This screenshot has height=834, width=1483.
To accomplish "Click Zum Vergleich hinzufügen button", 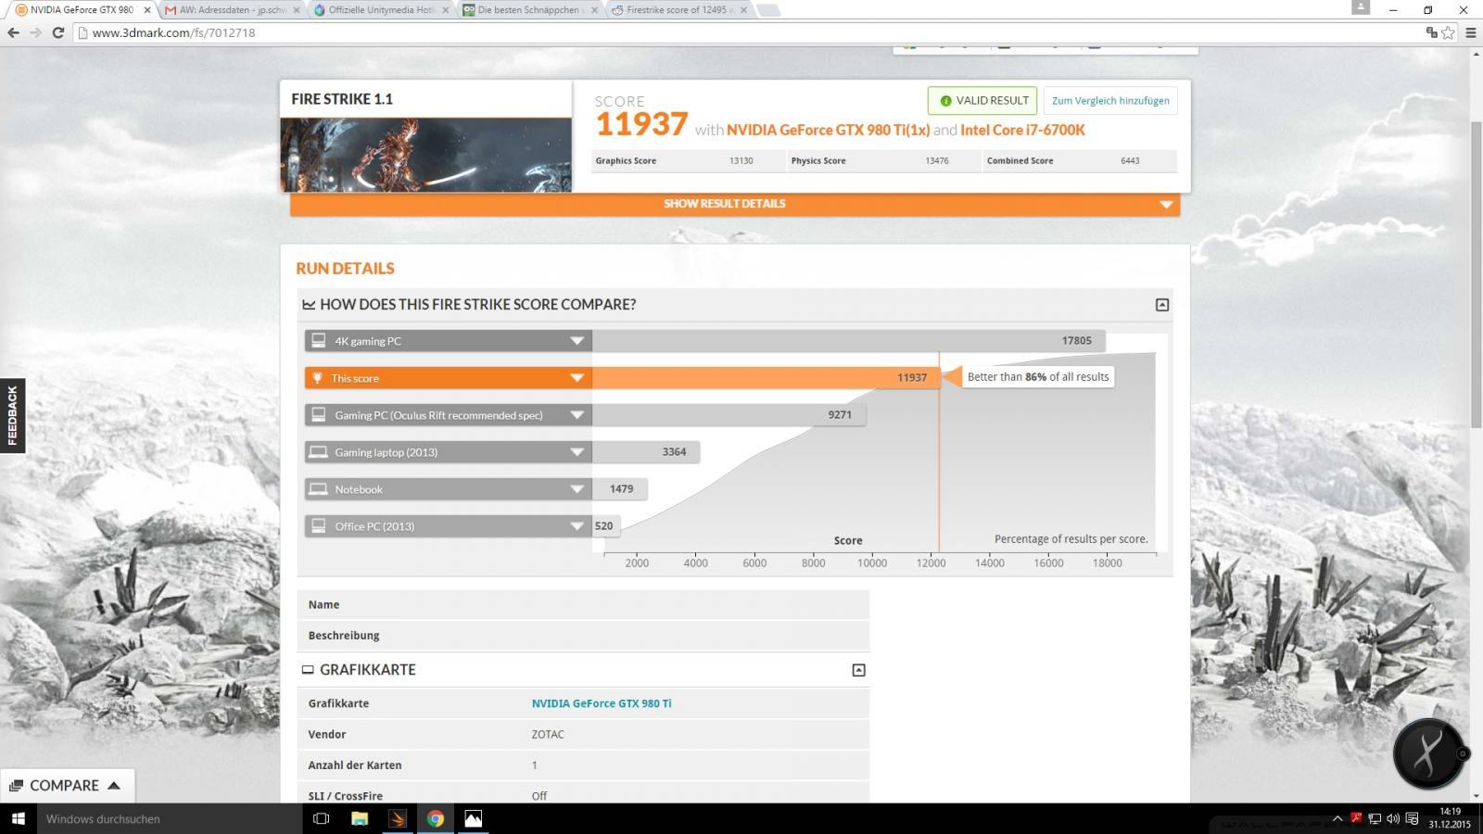I will 1110,100.
